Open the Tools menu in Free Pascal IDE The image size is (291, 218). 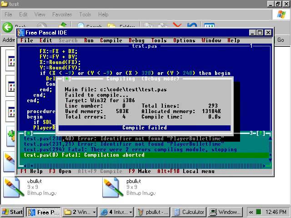(x=159, y=40)
